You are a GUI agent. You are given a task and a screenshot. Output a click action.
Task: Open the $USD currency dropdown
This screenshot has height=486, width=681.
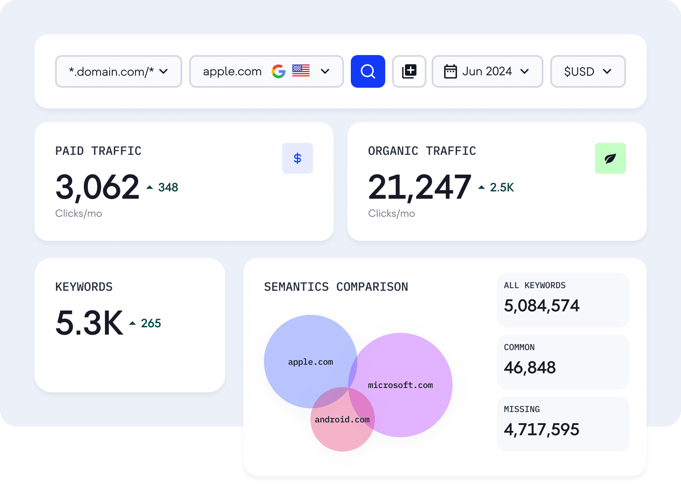[588, 71]
